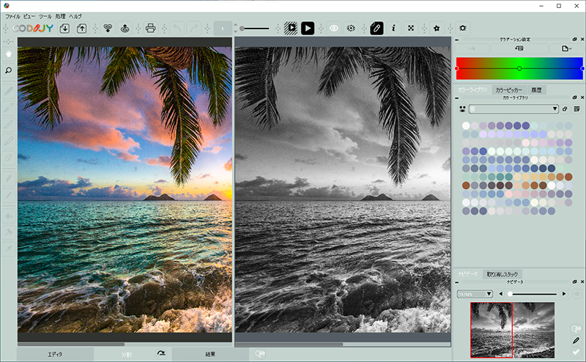This screenshot has width=586, height=362.
Task: Switch to the ナビゲータ tab
Action: [468, 274]
